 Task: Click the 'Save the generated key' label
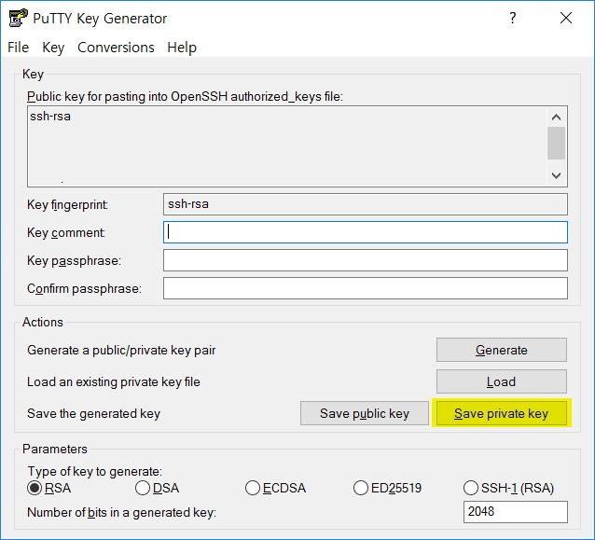(94, 414)
